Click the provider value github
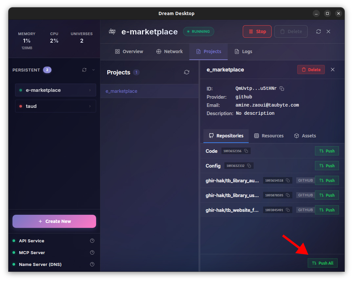 point(243,97)
